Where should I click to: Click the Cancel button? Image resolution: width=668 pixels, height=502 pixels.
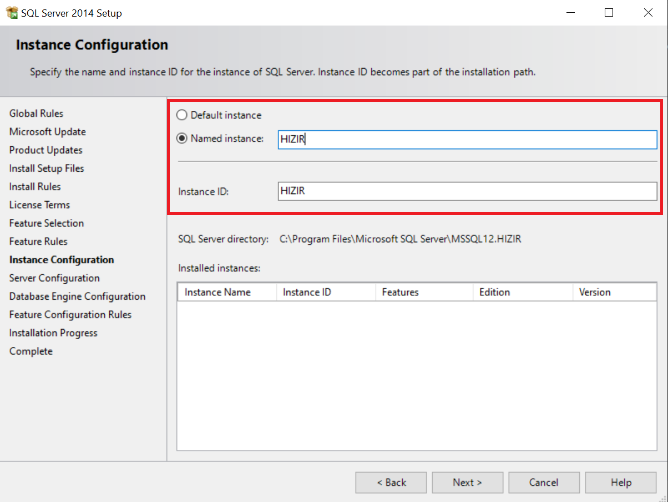coord(544,483)
